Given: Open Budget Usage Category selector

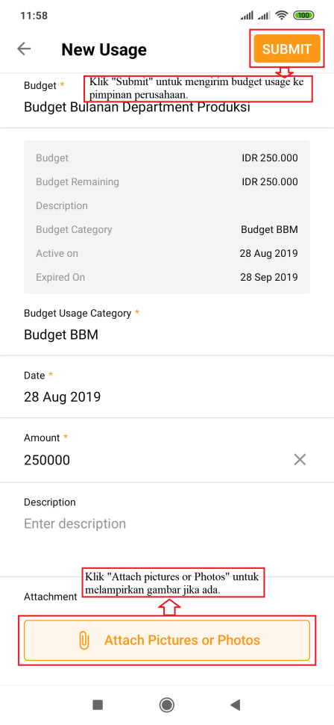Looking at the screenshot, I should (167, 326).
